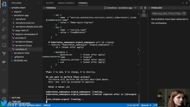Viewport: 190px width, 107px height.
Task: Change indentation via Spaces: 4
Action: click(x=146, y=105)
